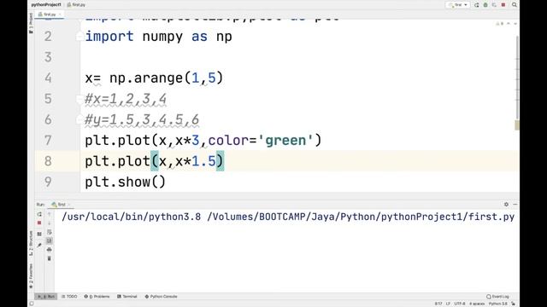Open the Python Console tool window tab

(x=161, y=297)
